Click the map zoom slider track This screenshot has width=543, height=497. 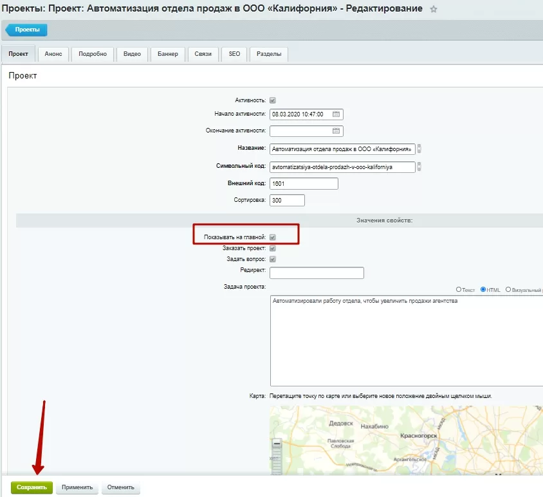277,462
